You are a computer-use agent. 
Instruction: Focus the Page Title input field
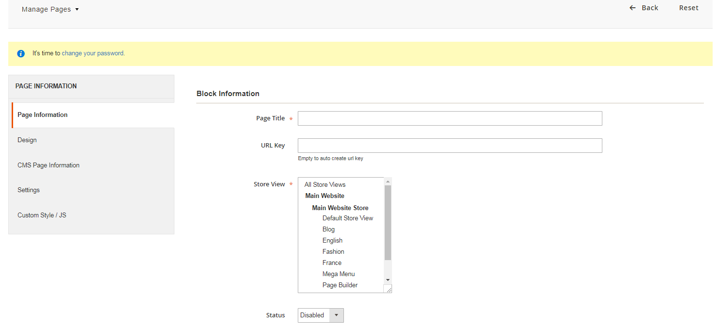coord(449,118)
